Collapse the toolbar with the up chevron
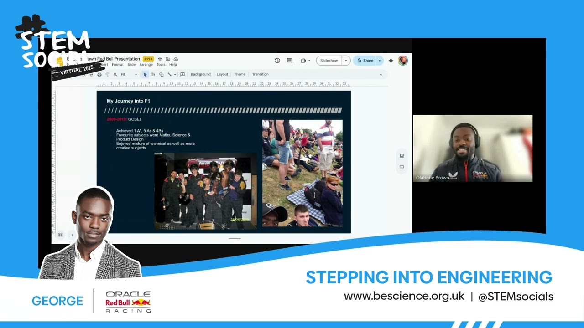The width and height of the screenshot is (584, 328). (x=381, y=74)
